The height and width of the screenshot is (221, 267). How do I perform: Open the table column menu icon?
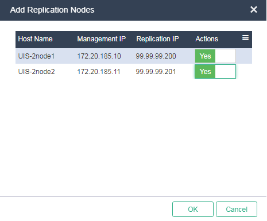[245, 38]
